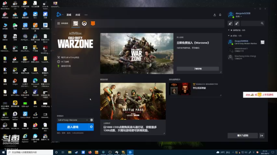The height and width of the screenshot is (155, 277).
Task: Open Microsoft Edge desktop shortcut
Action: coord(35,82)
